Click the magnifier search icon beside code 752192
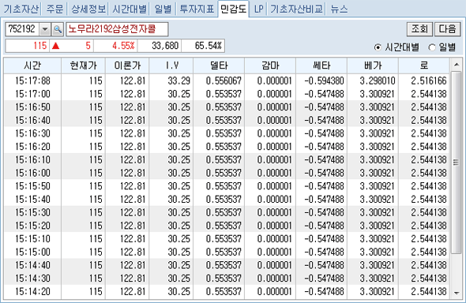 [x=58, y=29]
